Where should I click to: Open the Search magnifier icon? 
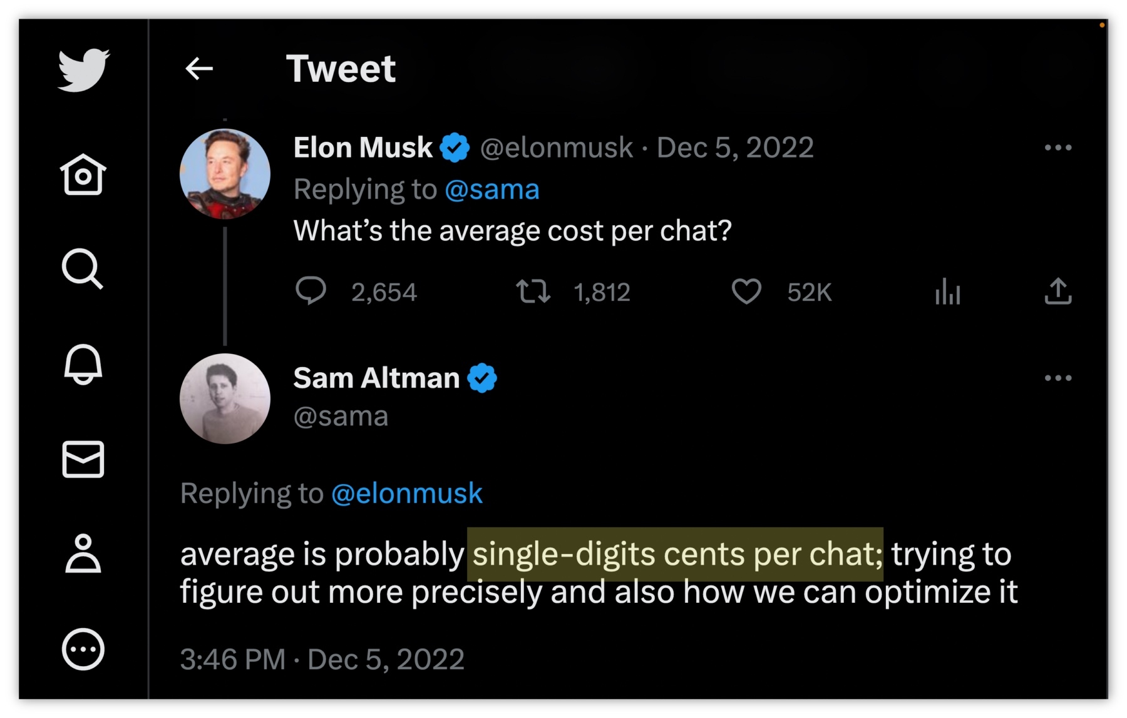[x=82, y=269]
